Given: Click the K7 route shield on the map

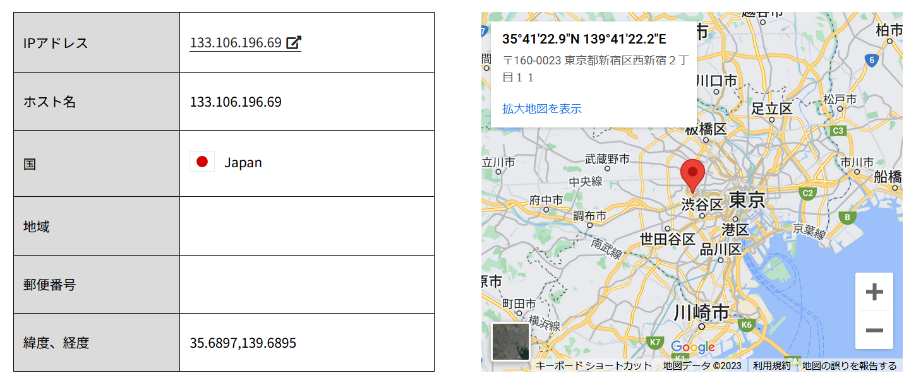Looking at the screenshot, I should (655, 343).
